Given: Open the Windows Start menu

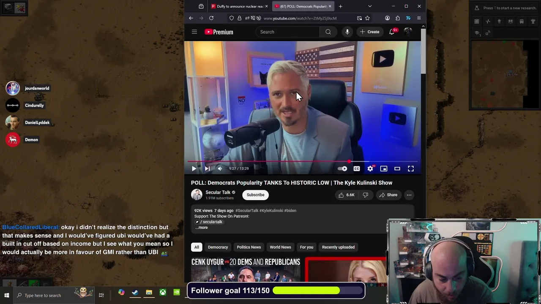Looking at the screenshot, I should (7, 295).
